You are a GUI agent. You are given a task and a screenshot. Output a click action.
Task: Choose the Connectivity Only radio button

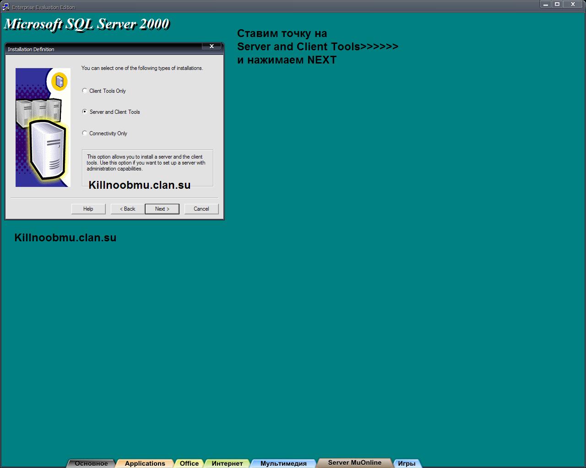tap(85, 133)
